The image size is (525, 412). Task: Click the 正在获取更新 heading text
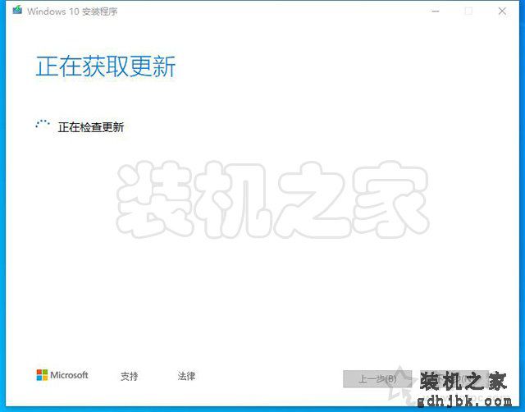[x=106, y=66]
